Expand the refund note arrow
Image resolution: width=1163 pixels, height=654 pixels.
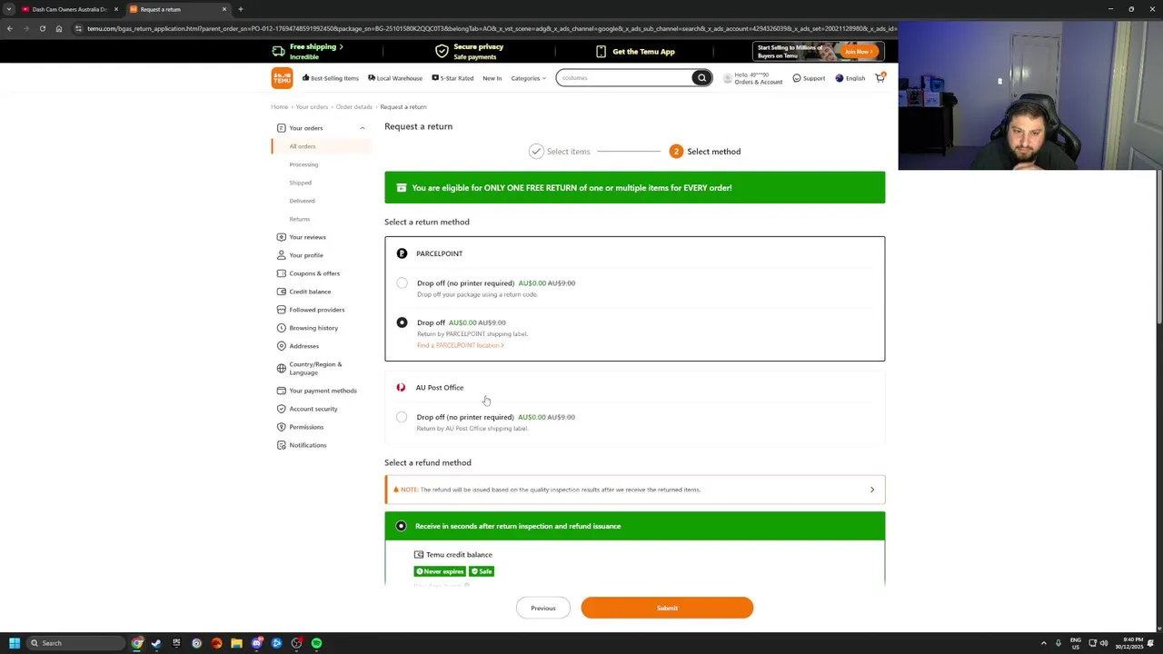pyautogui.click(x=872, y=490)
